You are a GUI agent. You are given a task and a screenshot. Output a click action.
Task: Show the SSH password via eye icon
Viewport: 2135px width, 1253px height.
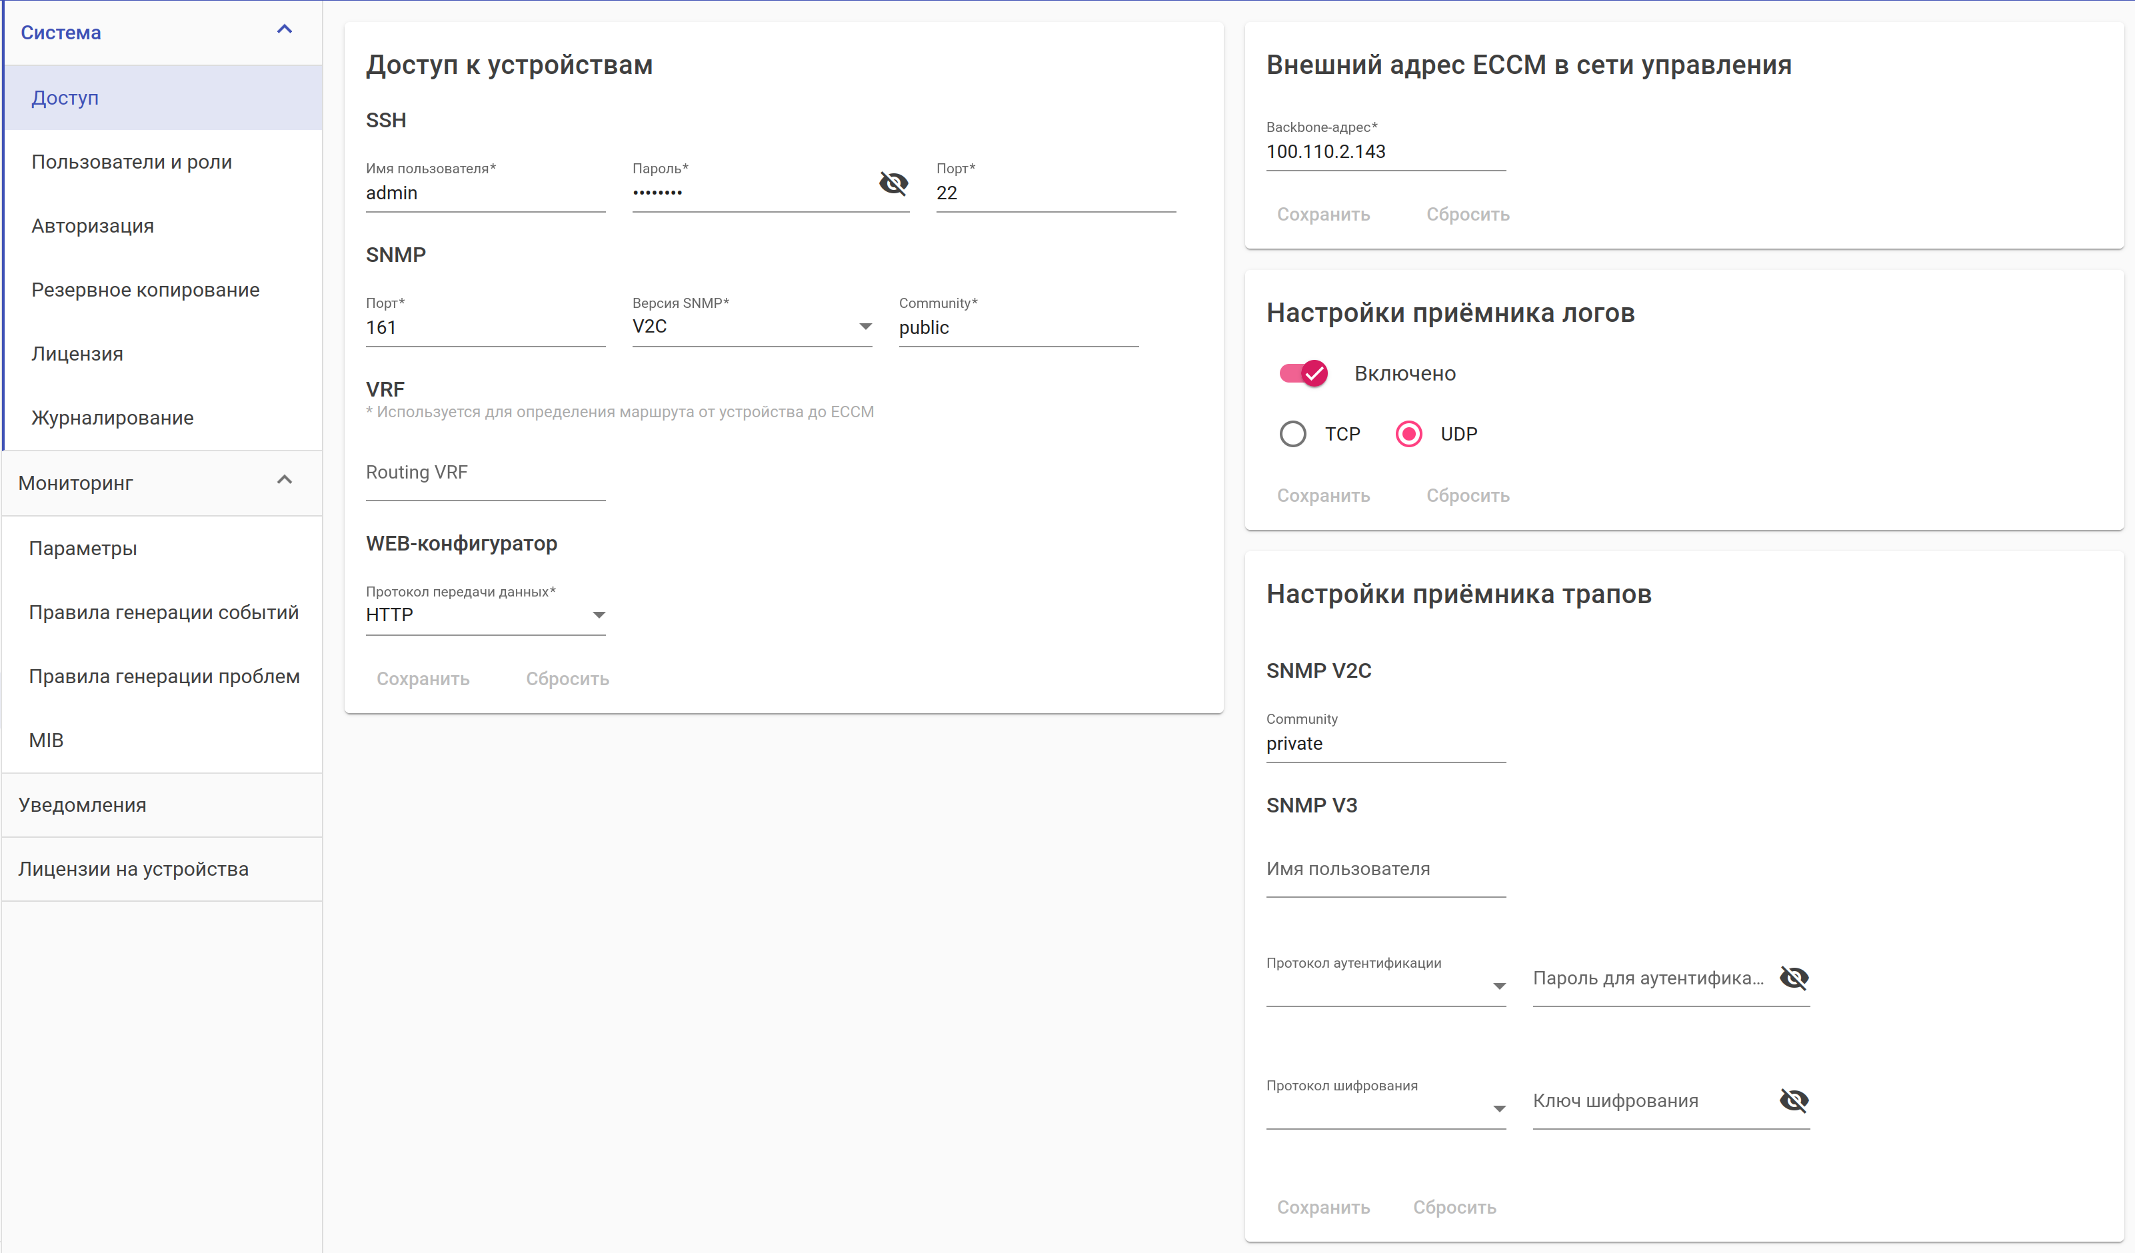(x=893, y=183)
